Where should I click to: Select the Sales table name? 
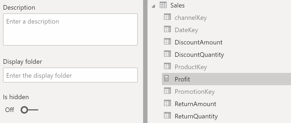pyautogui.click(x=177, y=5)
